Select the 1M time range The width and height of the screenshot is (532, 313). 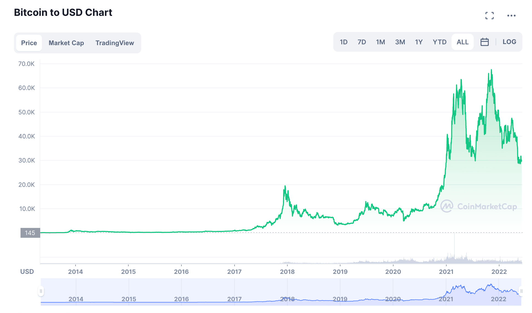coord(380,42)
